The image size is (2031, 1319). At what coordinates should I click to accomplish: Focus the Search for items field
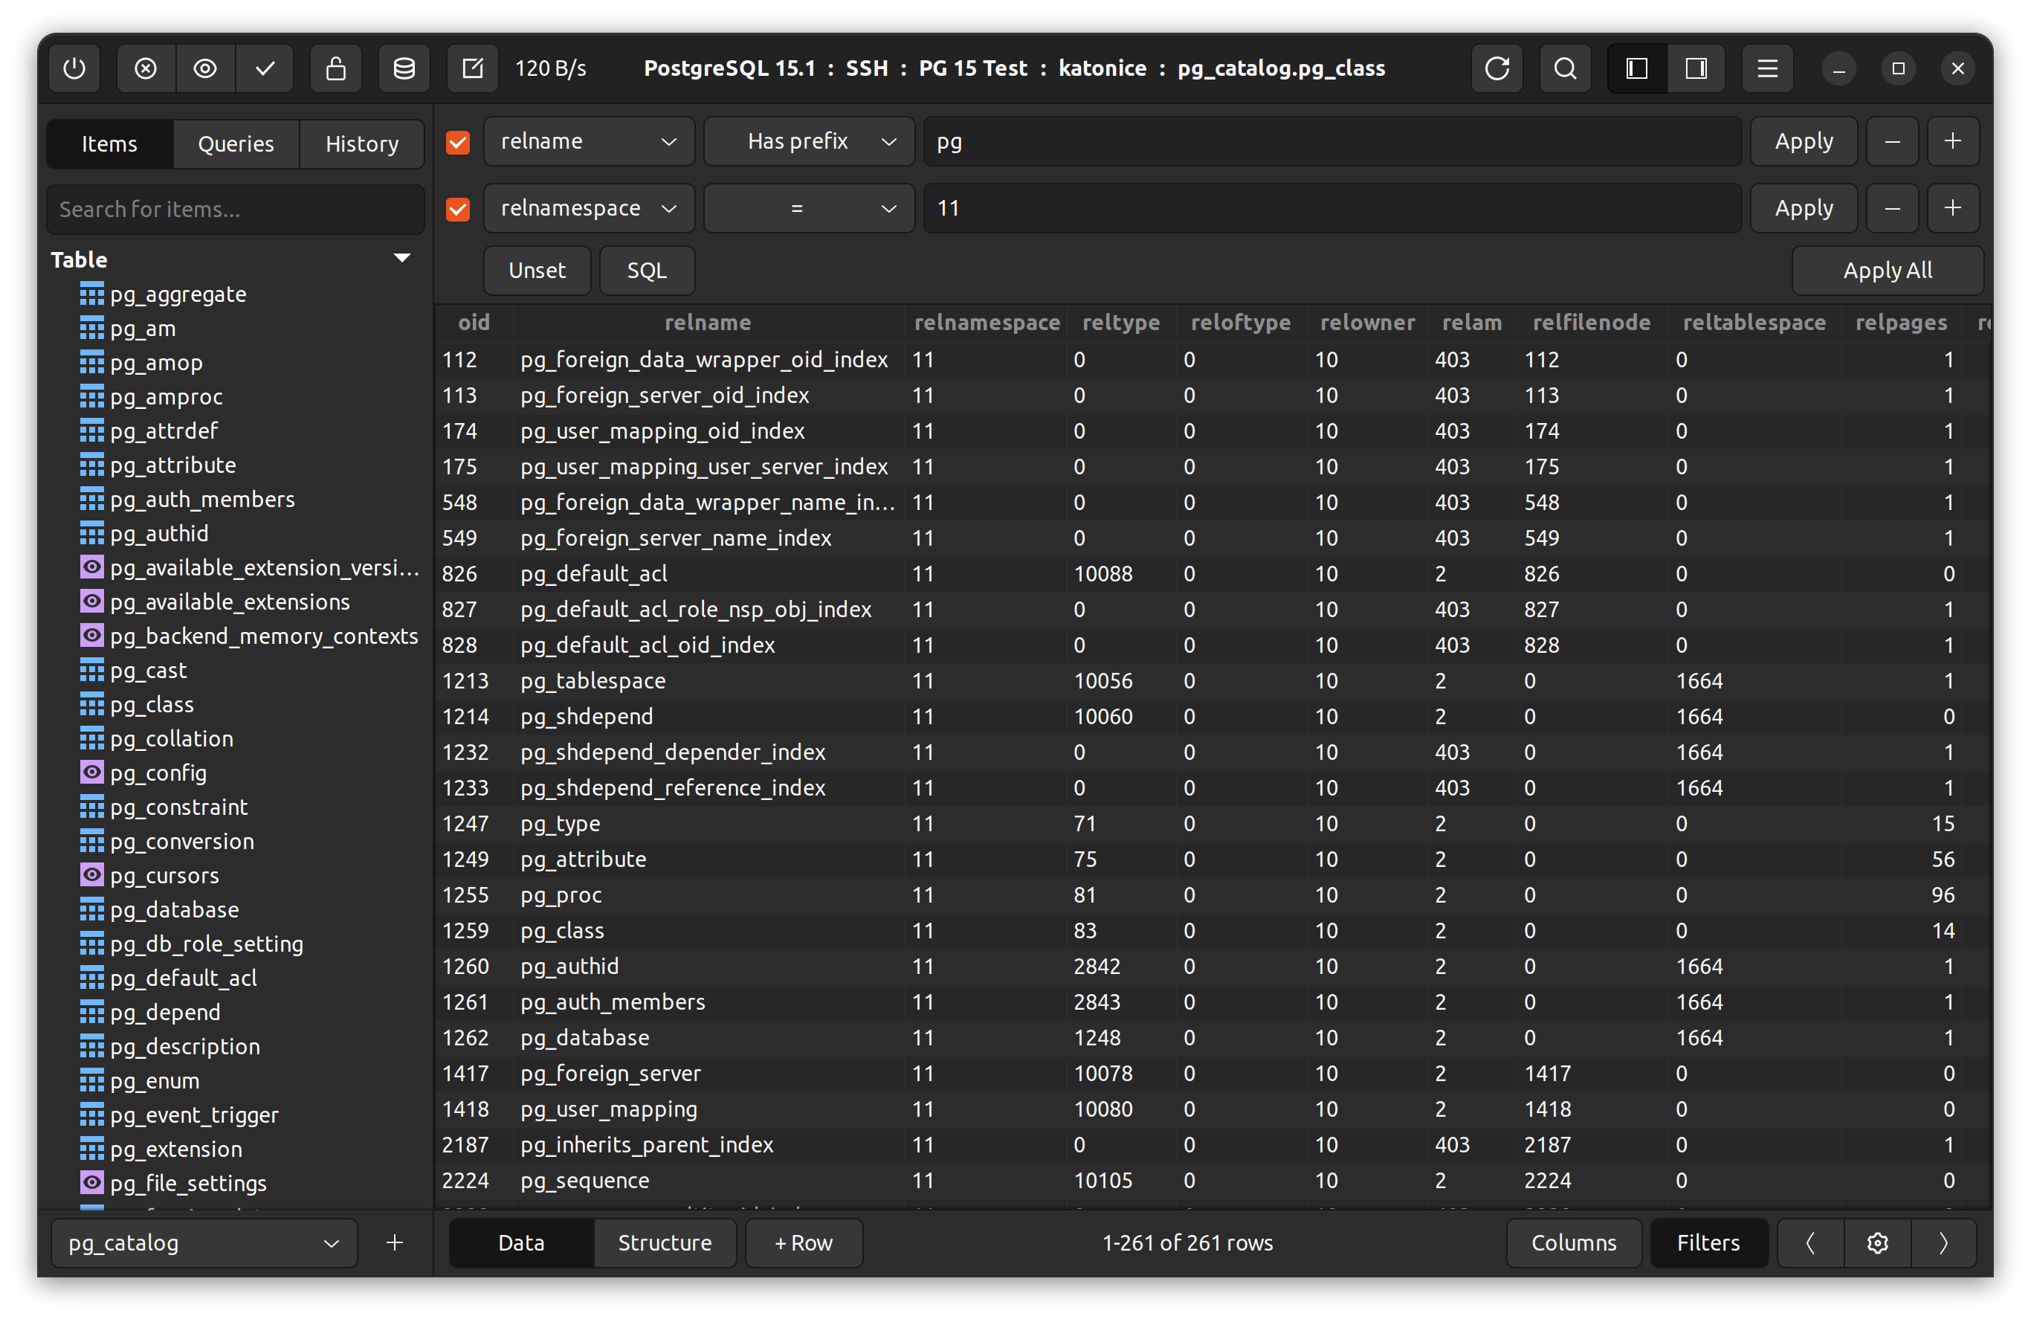click(236, 209)
